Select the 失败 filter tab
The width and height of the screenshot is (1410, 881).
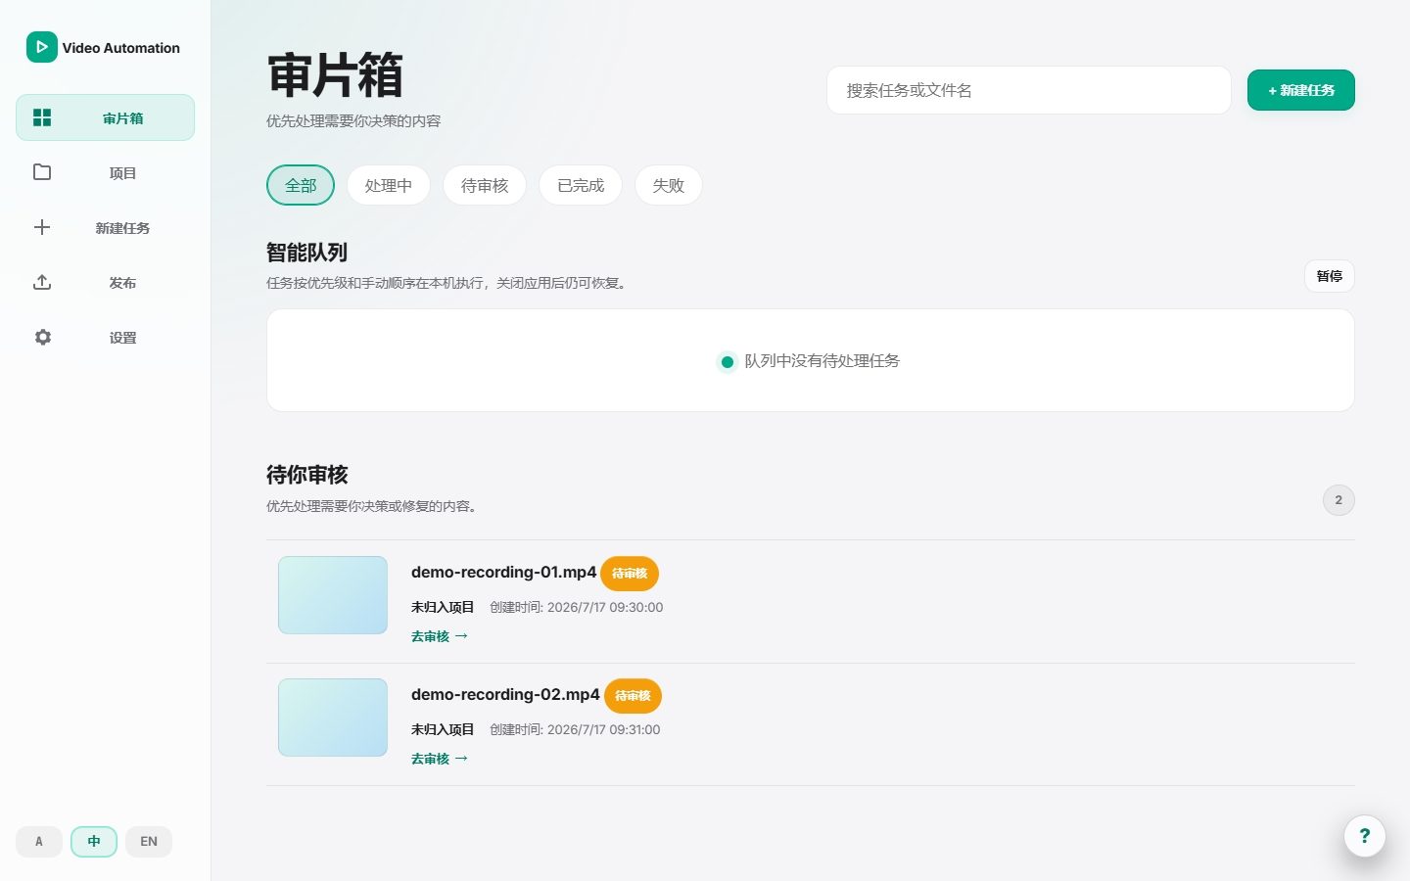[x=669, y=185]
